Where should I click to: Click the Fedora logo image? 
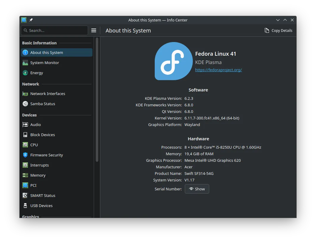coord(173,61)
